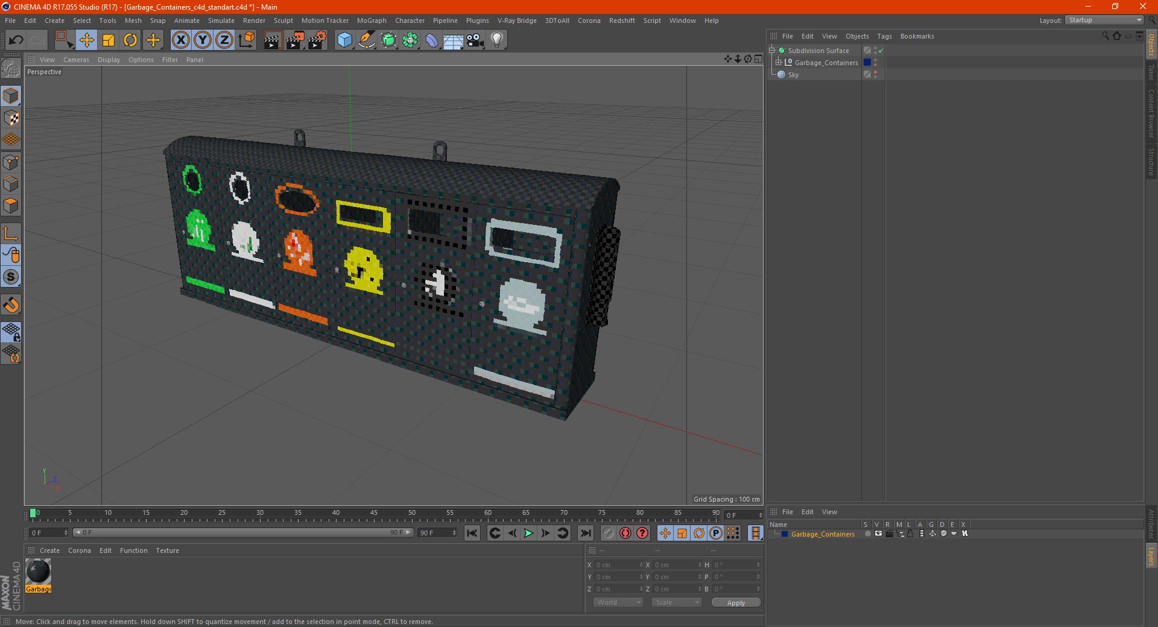The image size is (1158, 627).
Task: Open the viewport Display menu
Action: click(x=109, y=60)
